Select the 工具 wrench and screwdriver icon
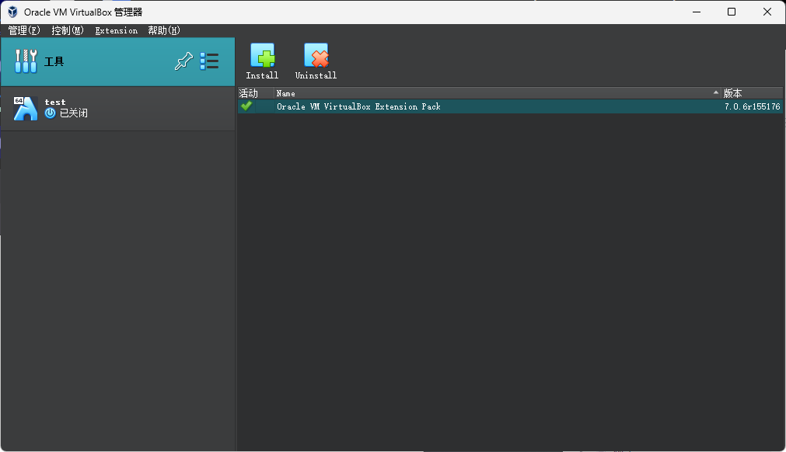Image resolution: width=786 pixels, height=452 pixels. click(26, 61)
